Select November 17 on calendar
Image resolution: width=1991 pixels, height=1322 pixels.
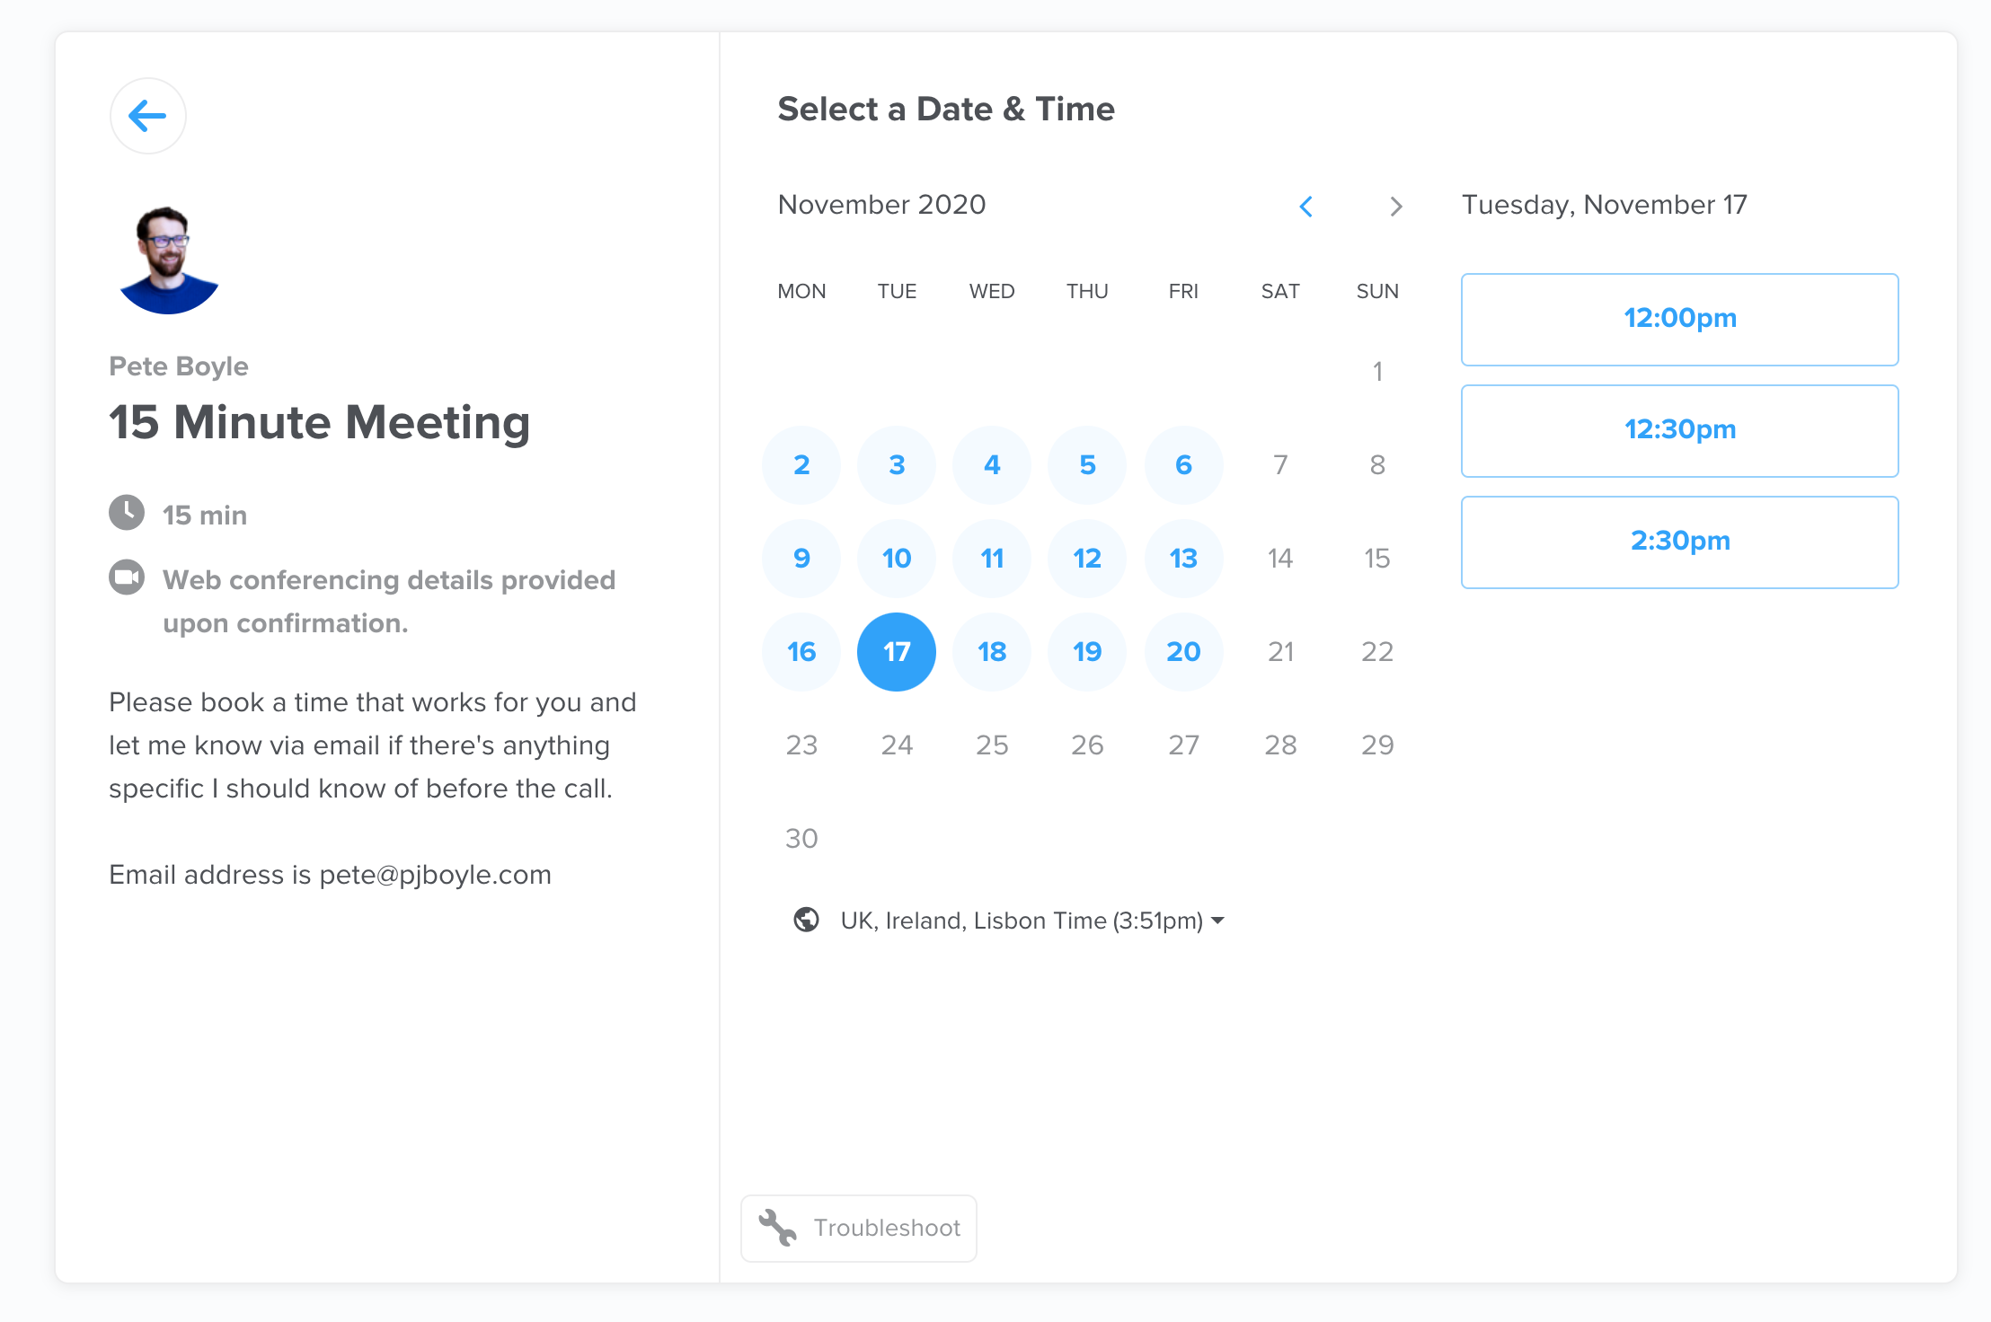896,651
